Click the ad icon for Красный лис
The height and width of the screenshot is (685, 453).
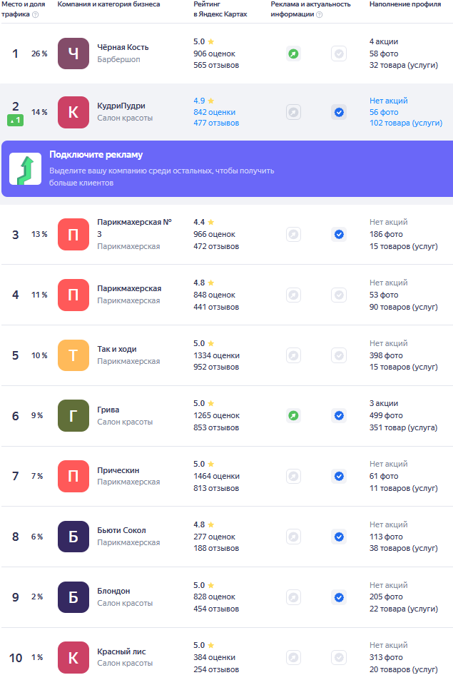[293, 657]
